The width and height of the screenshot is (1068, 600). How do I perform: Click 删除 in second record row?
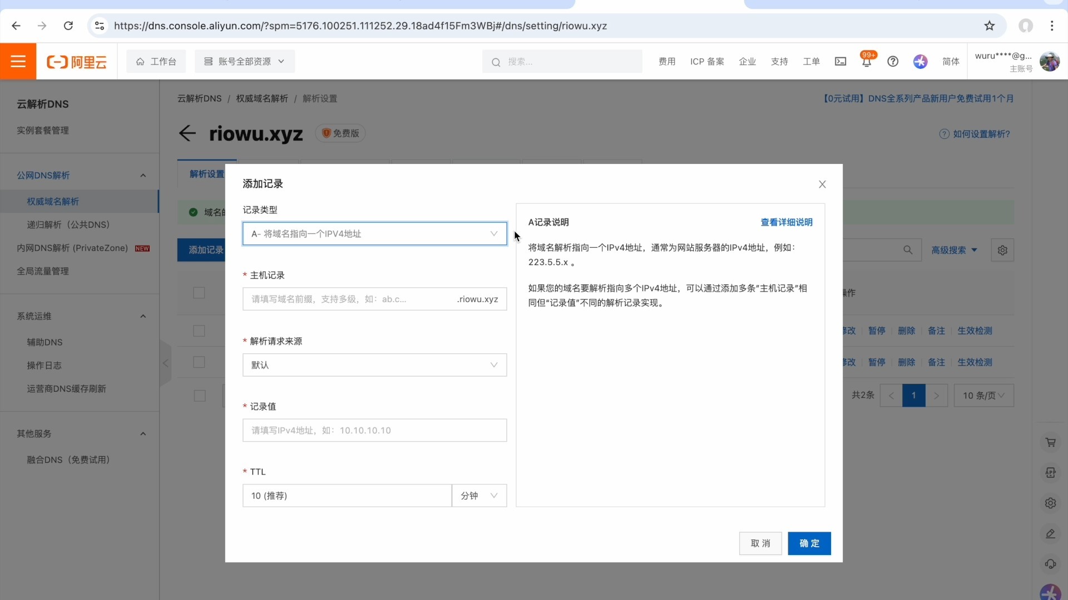coord(906,362)
